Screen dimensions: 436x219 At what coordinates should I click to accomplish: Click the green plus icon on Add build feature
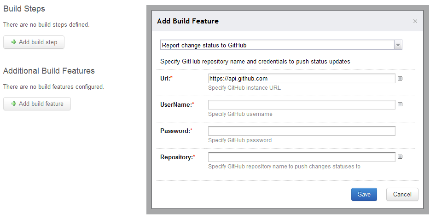[x=14, y=104]
